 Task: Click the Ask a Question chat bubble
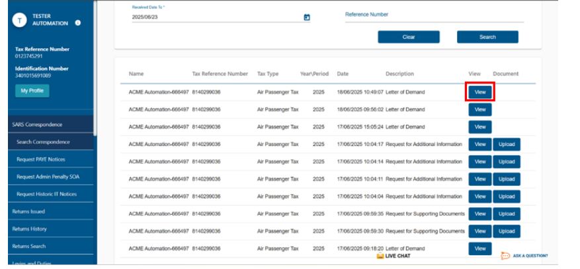click(505, 256)
